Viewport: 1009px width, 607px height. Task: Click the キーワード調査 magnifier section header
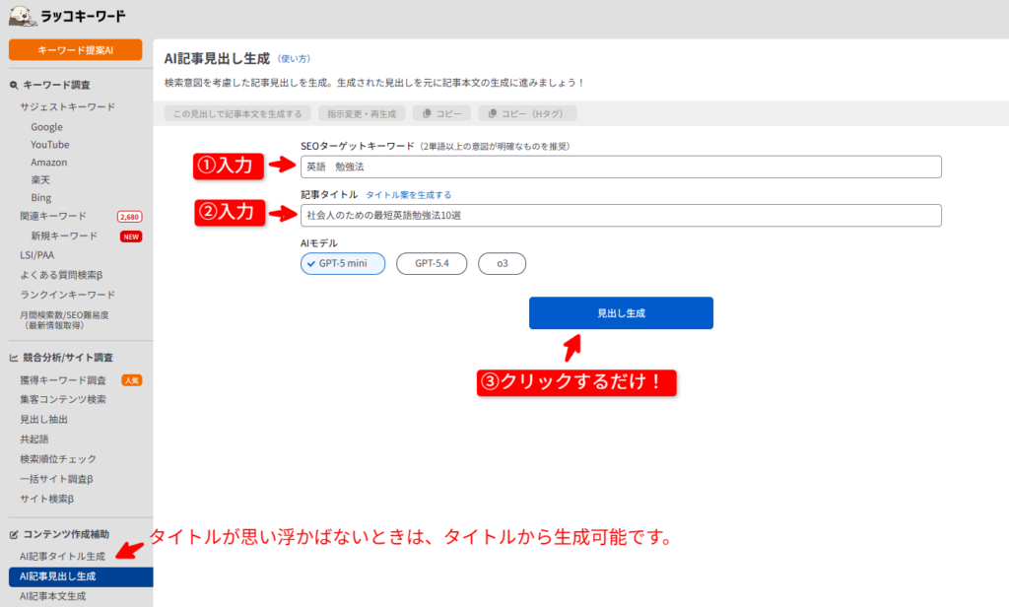55,86
